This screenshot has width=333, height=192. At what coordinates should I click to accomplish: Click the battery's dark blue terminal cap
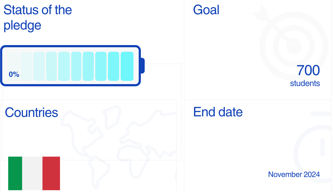pyautogui.click(x=142, y=66)
